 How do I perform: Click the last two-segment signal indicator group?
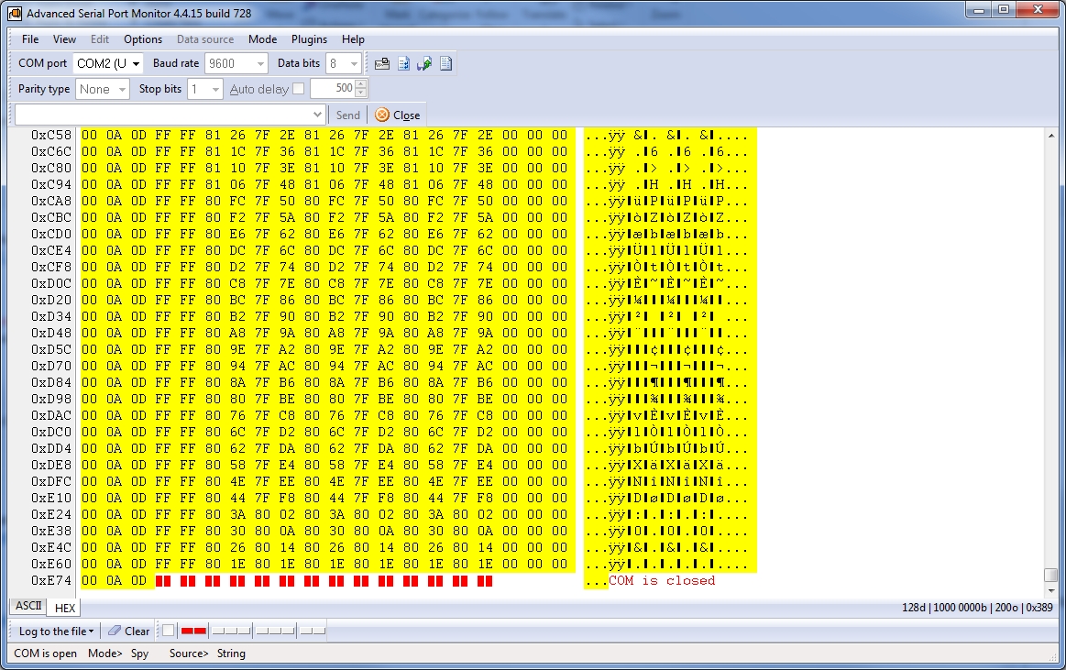tap(313, 631)
